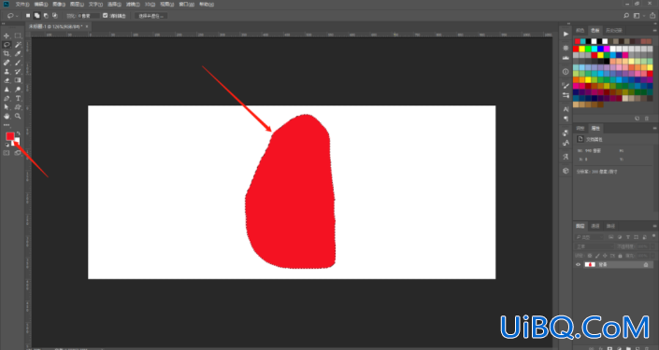Select the Sharpen/Blur tool
The image size is (659, 350).
(x=7, y=90)
